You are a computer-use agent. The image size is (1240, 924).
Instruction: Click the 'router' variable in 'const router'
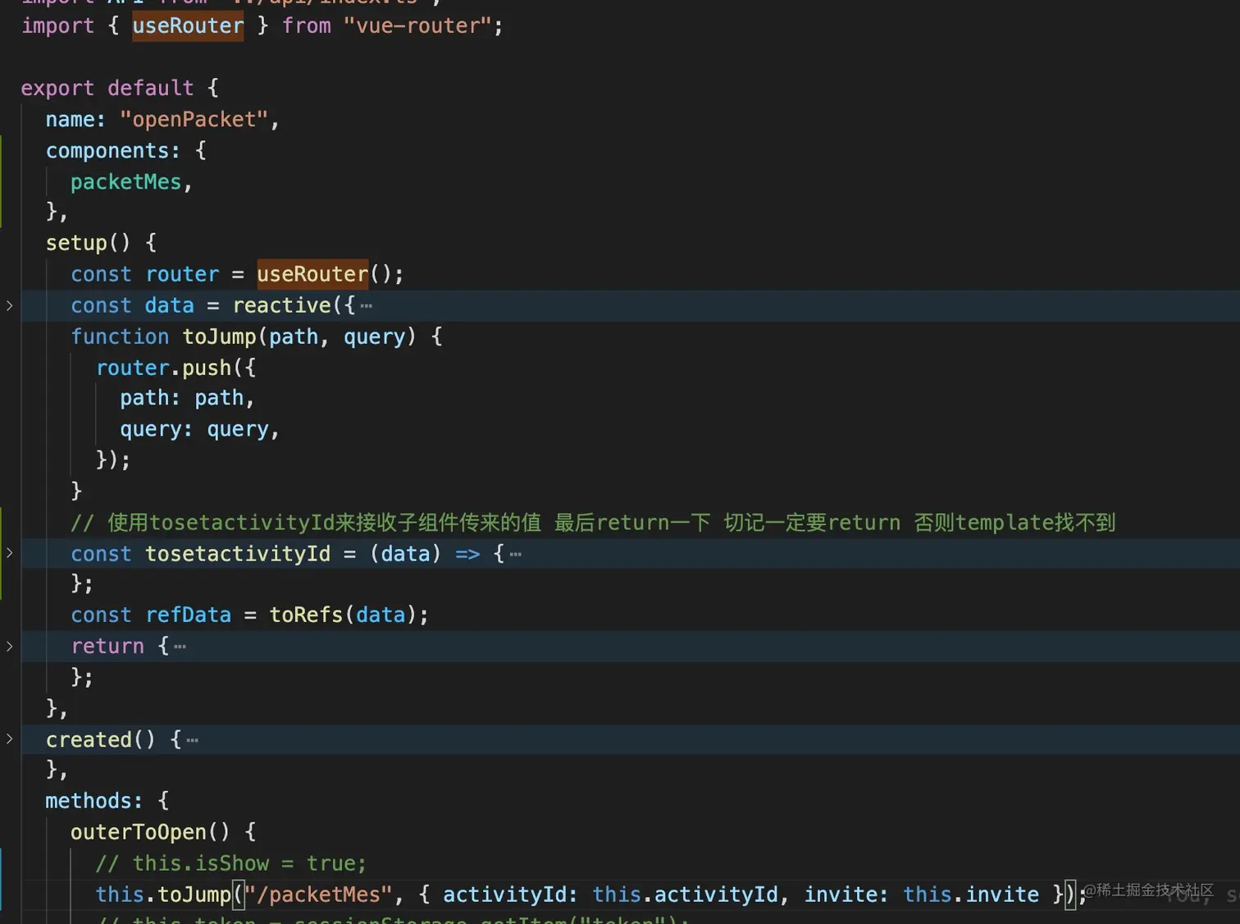point(182,274)
